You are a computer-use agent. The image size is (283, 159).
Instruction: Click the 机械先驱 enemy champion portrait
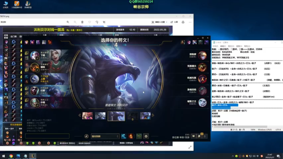[x=202, y=79]
